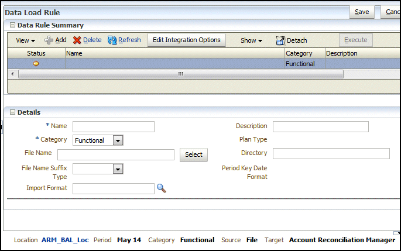Click inside the Name input field
The width and height of the screenshot is (401, 251).
click(114, 127)
